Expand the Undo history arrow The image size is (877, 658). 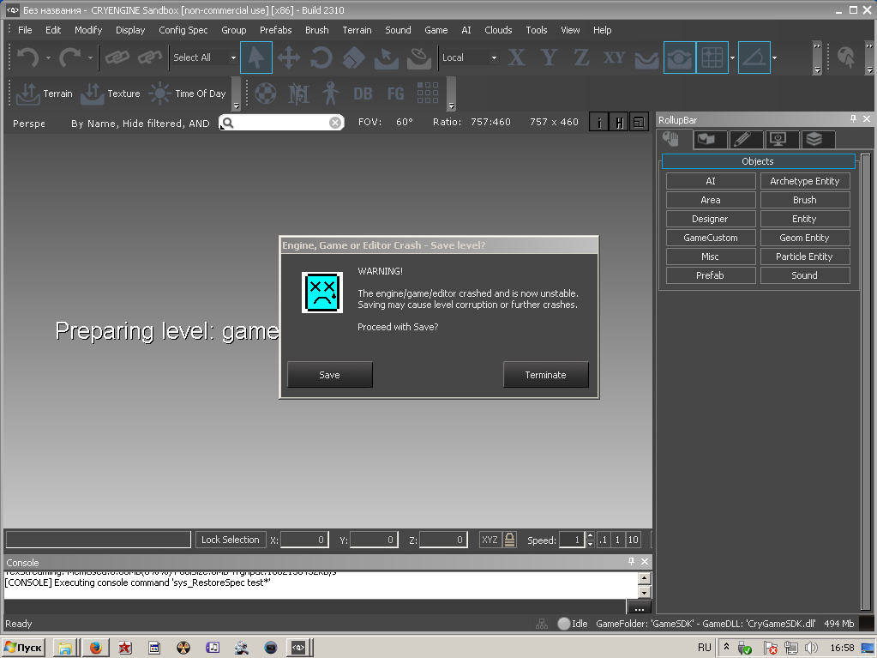(48, 57)
